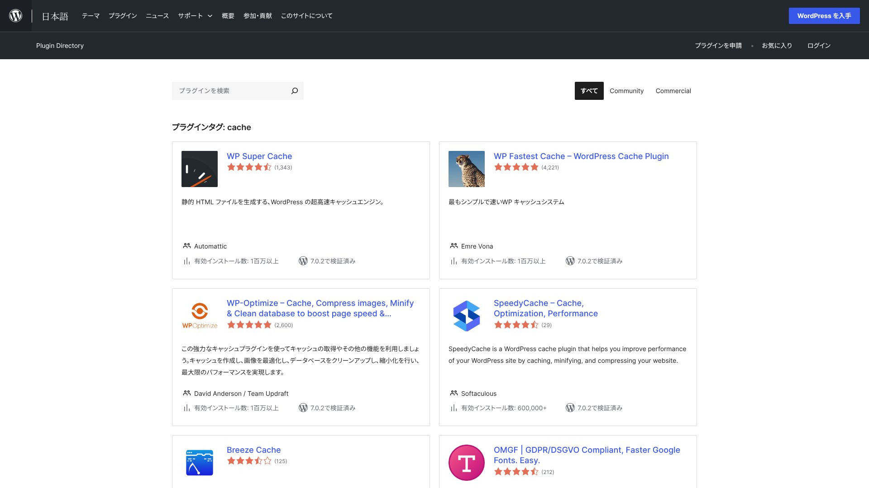The image size is (869, 488).
Task: Select the すべて filter tab
Action: [589, 91]
